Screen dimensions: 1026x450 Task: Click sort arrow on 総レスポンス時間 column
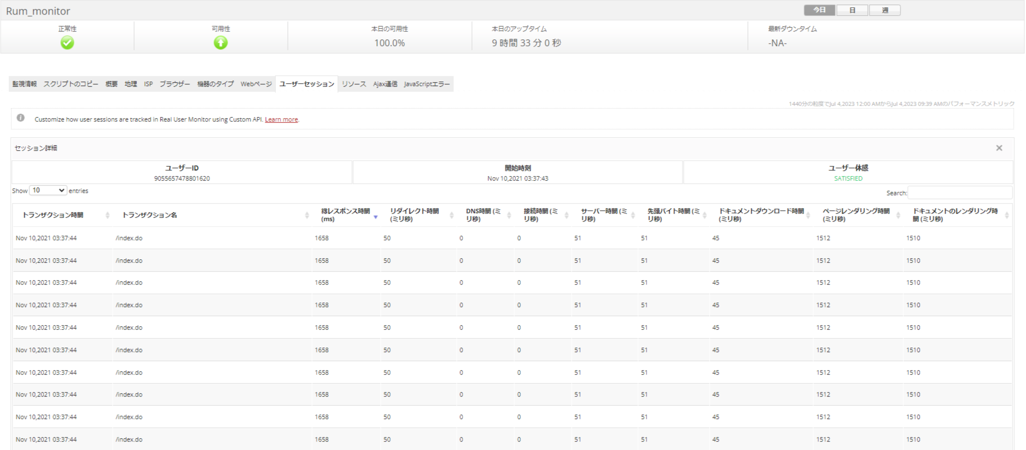click(376, 216)
